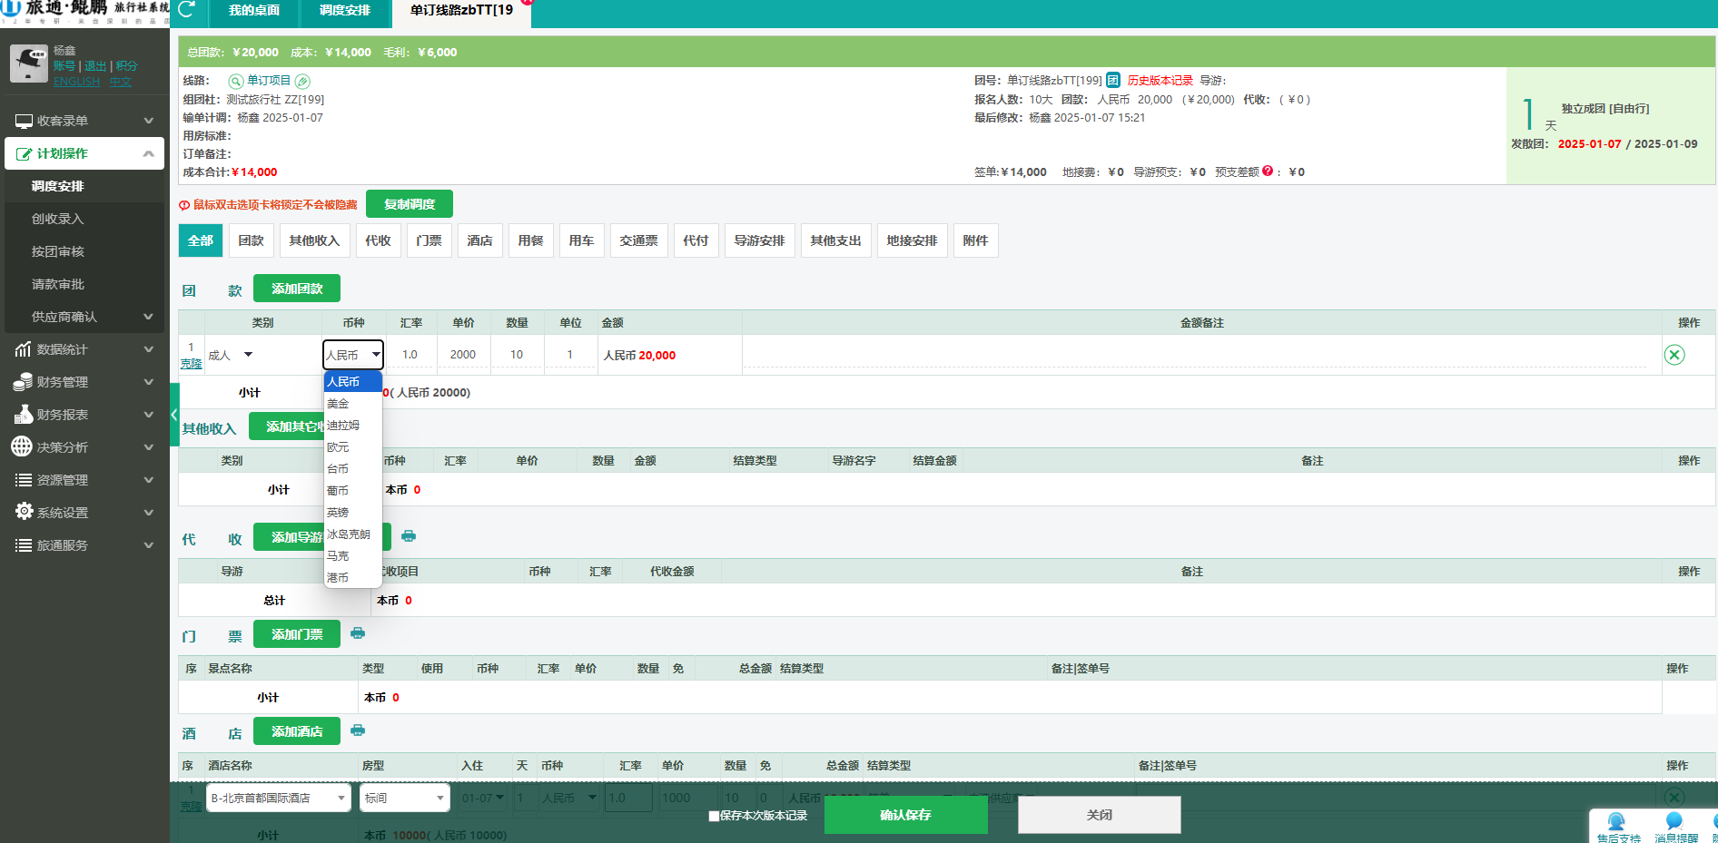Switch to the 调度安排 top tab
This screenshot has width=1718, height=843.
point(345,11)
